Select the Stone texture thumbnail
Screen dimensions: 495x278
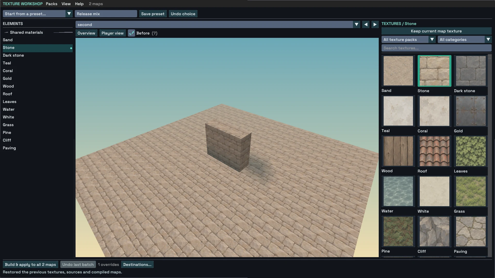point(434,71)
